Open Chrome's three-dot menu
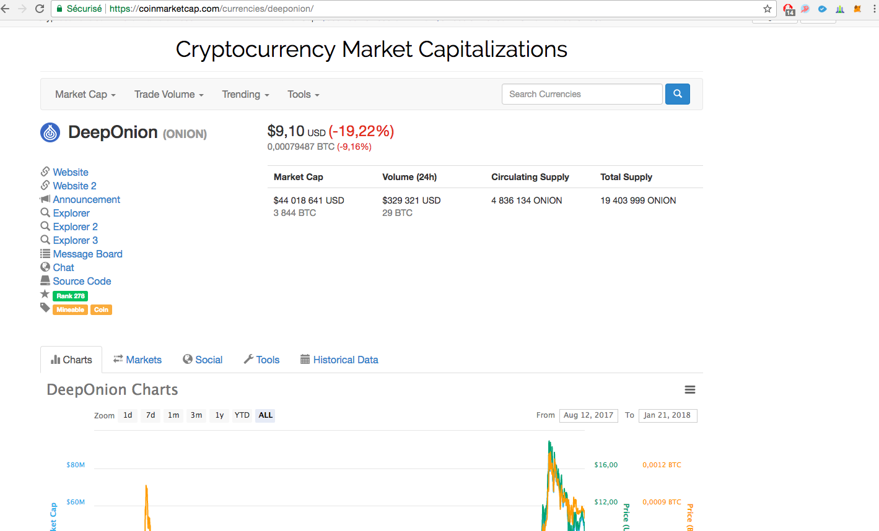The height and width of the screenshot is (531, 879). (874, 9)
